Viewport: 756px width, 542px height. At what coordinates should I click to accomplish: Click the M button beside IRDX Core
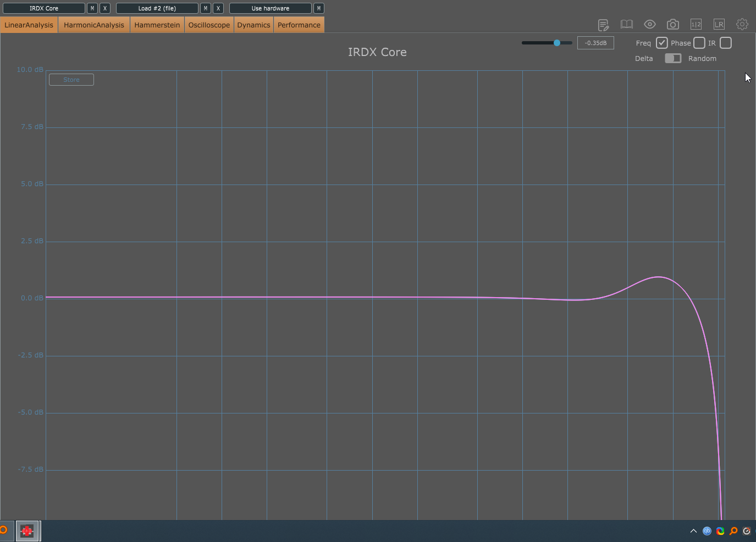(x=92, y=8)
